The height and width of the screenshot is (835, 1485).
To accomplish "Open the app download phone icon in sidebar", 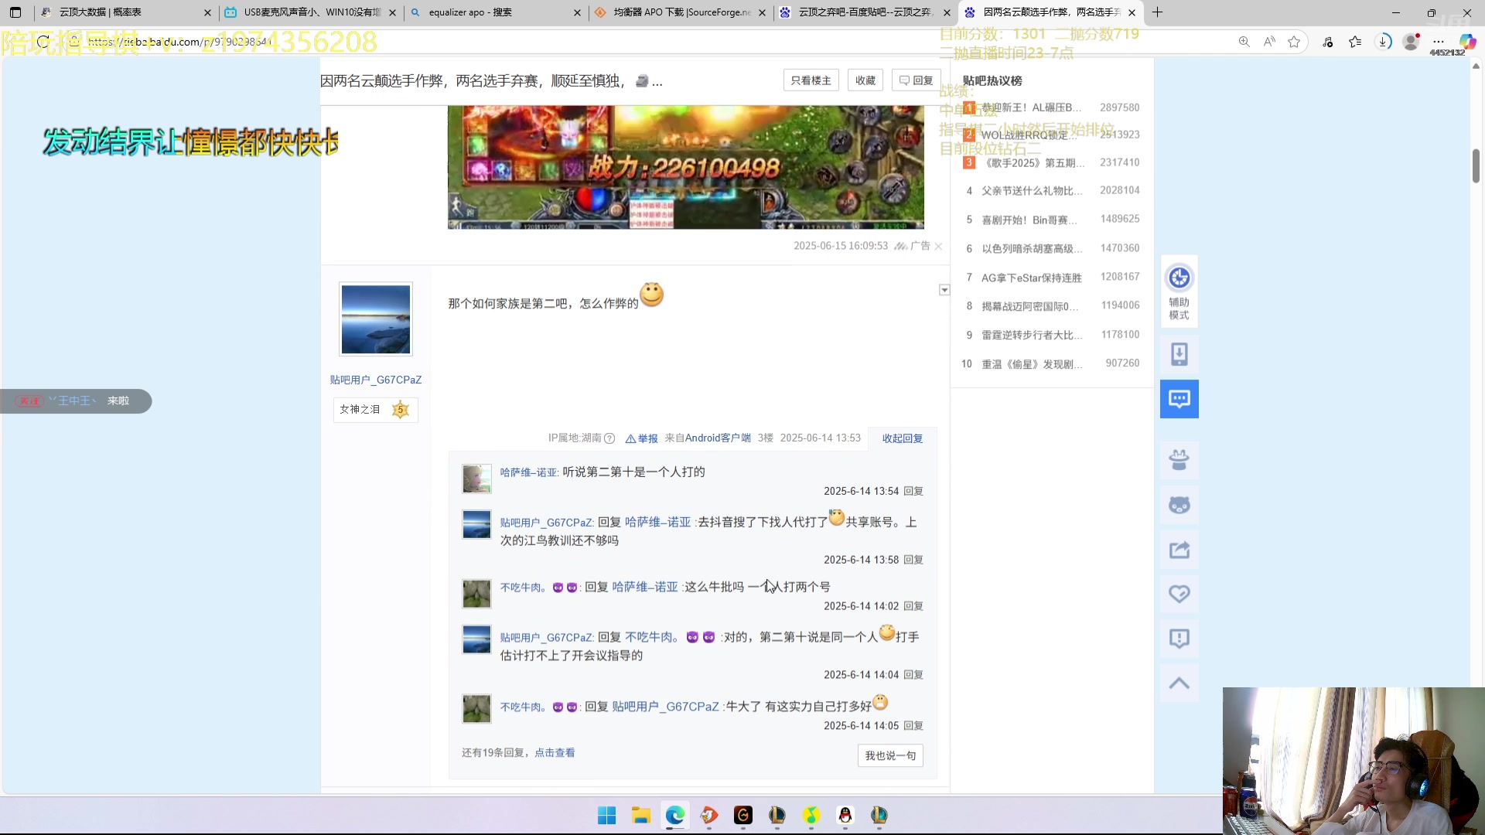I will (1179, 354).
